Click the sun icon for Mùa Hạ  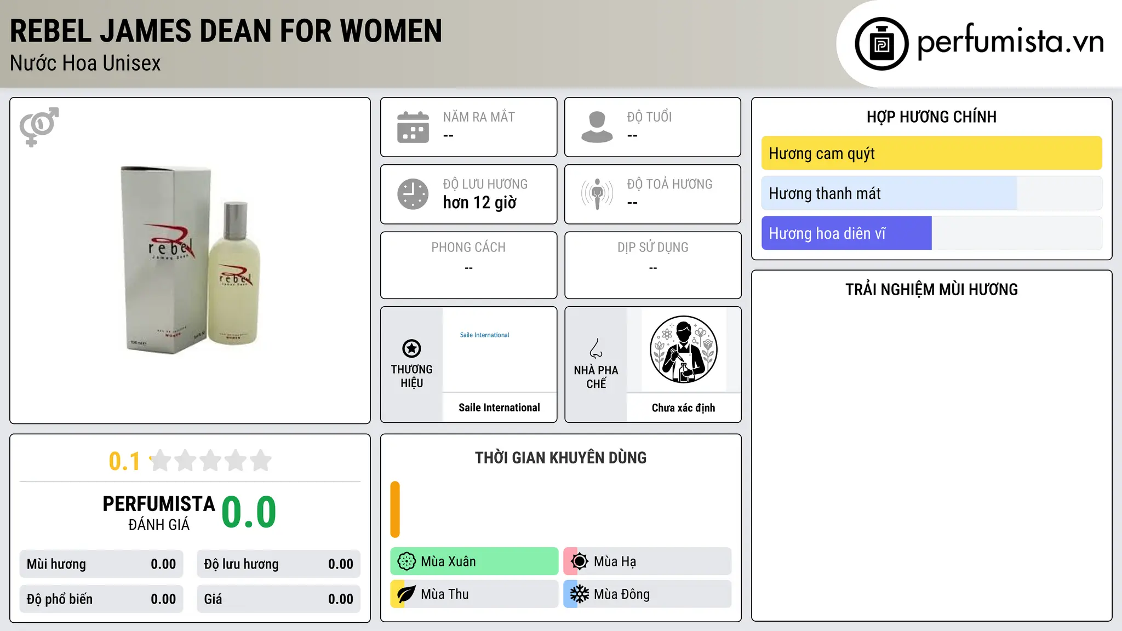[580, 561]
